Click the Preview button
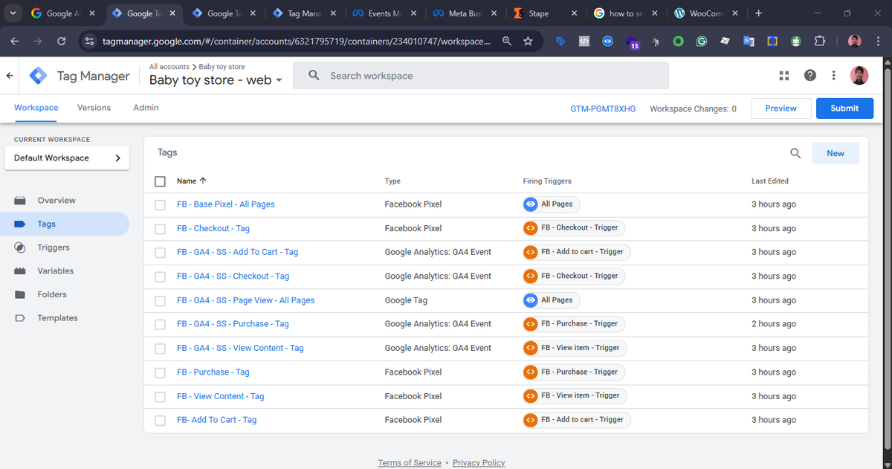 780,108
